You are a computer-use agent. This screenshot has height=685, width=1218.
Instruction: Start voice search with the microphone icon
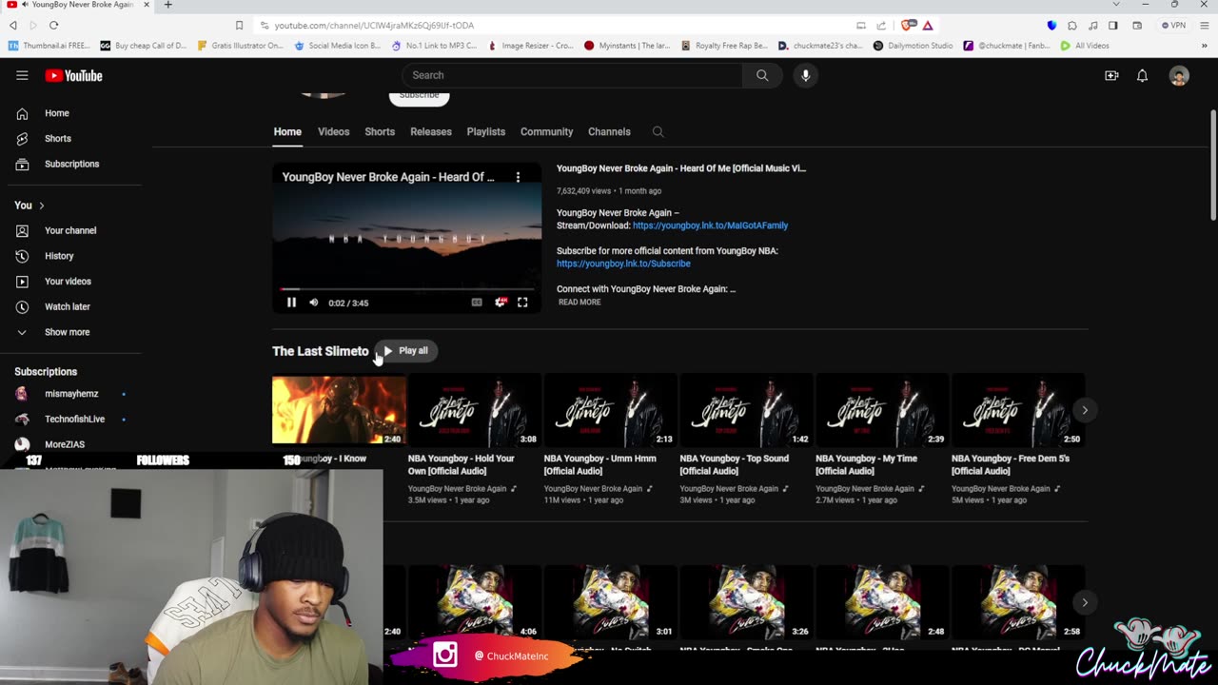[805, 75]
